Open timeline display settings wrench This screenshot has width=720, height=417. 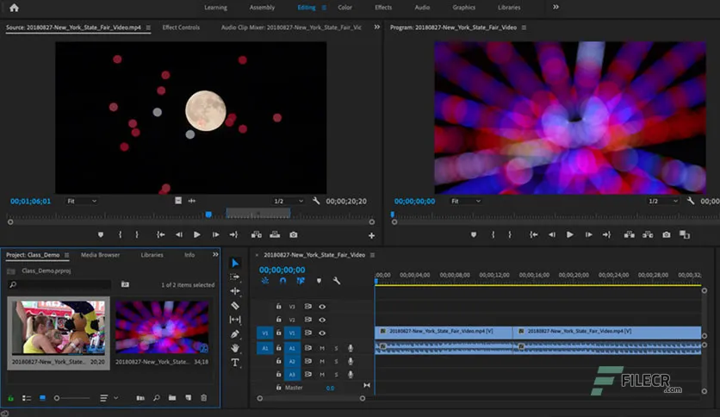pyautogui.click(x=337, y=280)
